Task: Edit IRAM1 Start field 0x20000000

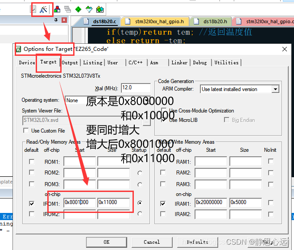Action: 211,203
